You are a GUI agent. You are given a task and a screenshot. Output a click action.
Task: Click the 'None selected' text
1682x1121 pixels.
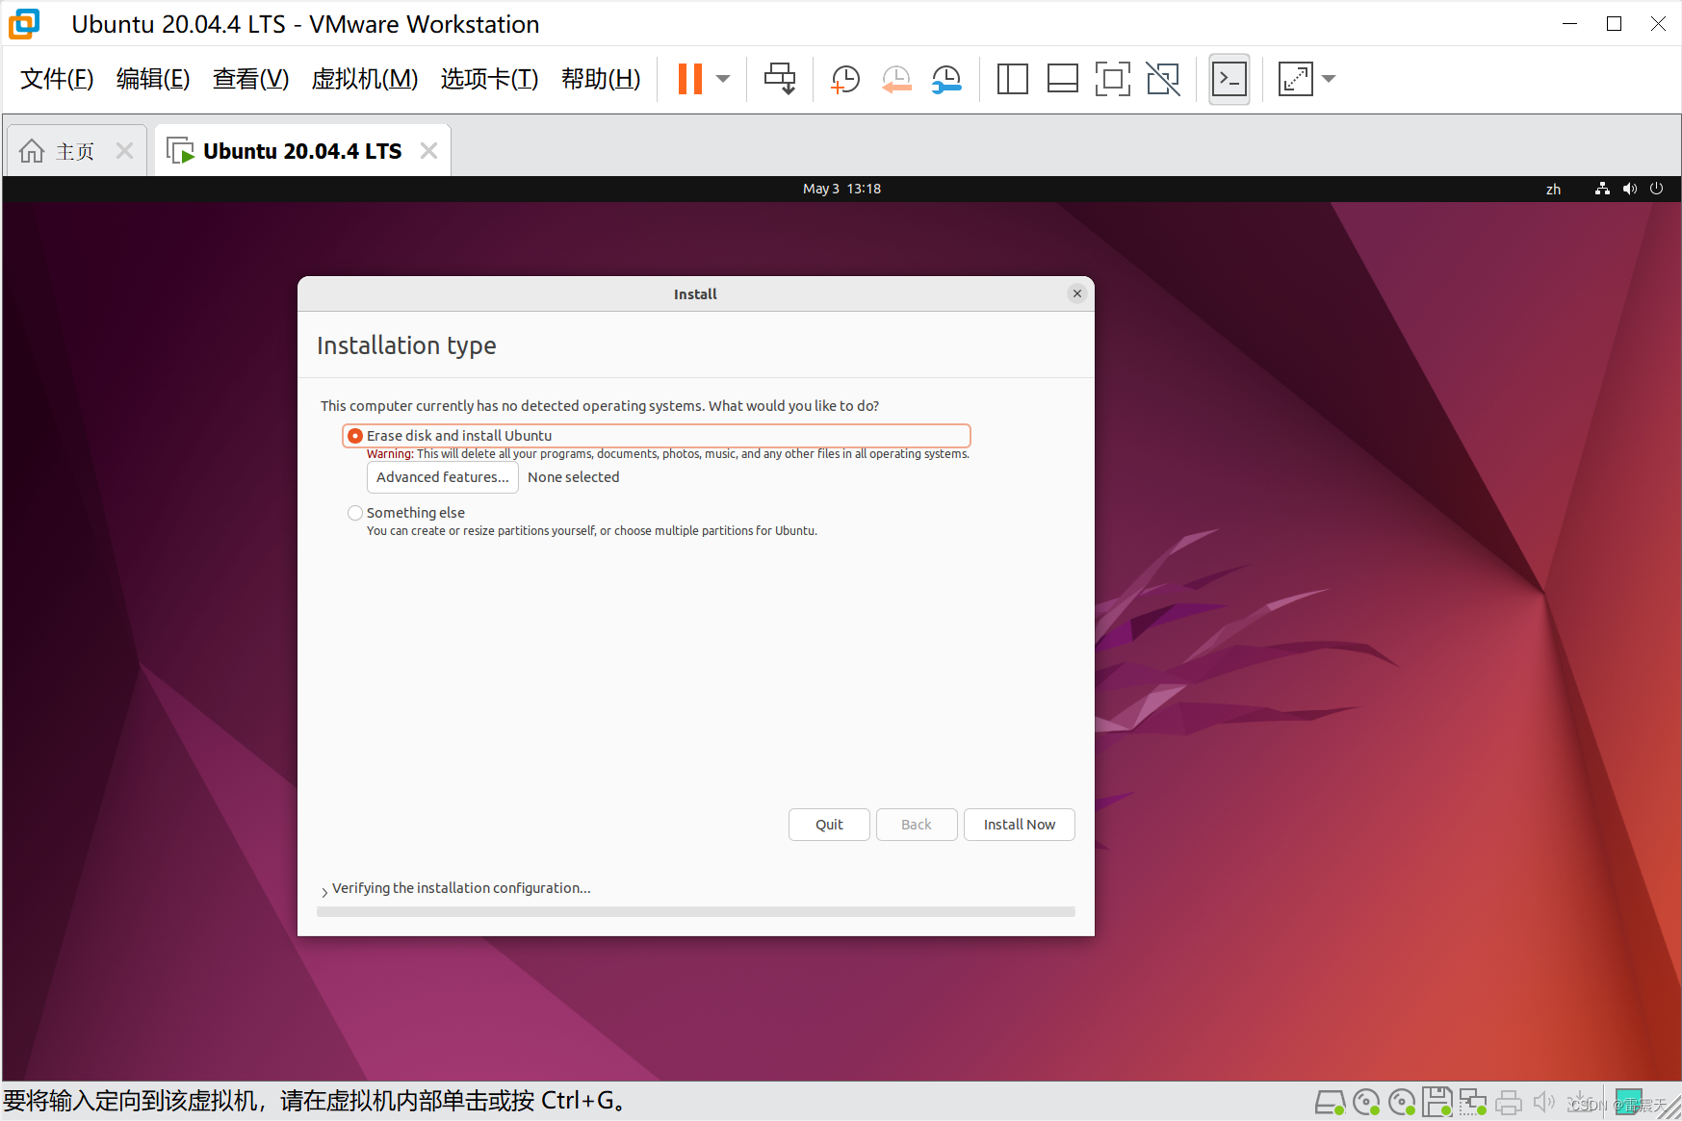574,477
